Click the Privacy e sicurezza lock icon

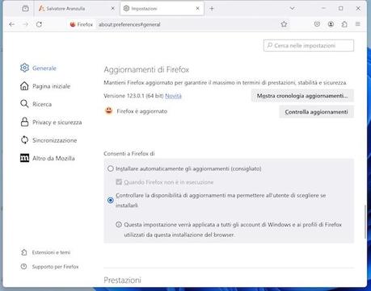[x=24, y=122]
